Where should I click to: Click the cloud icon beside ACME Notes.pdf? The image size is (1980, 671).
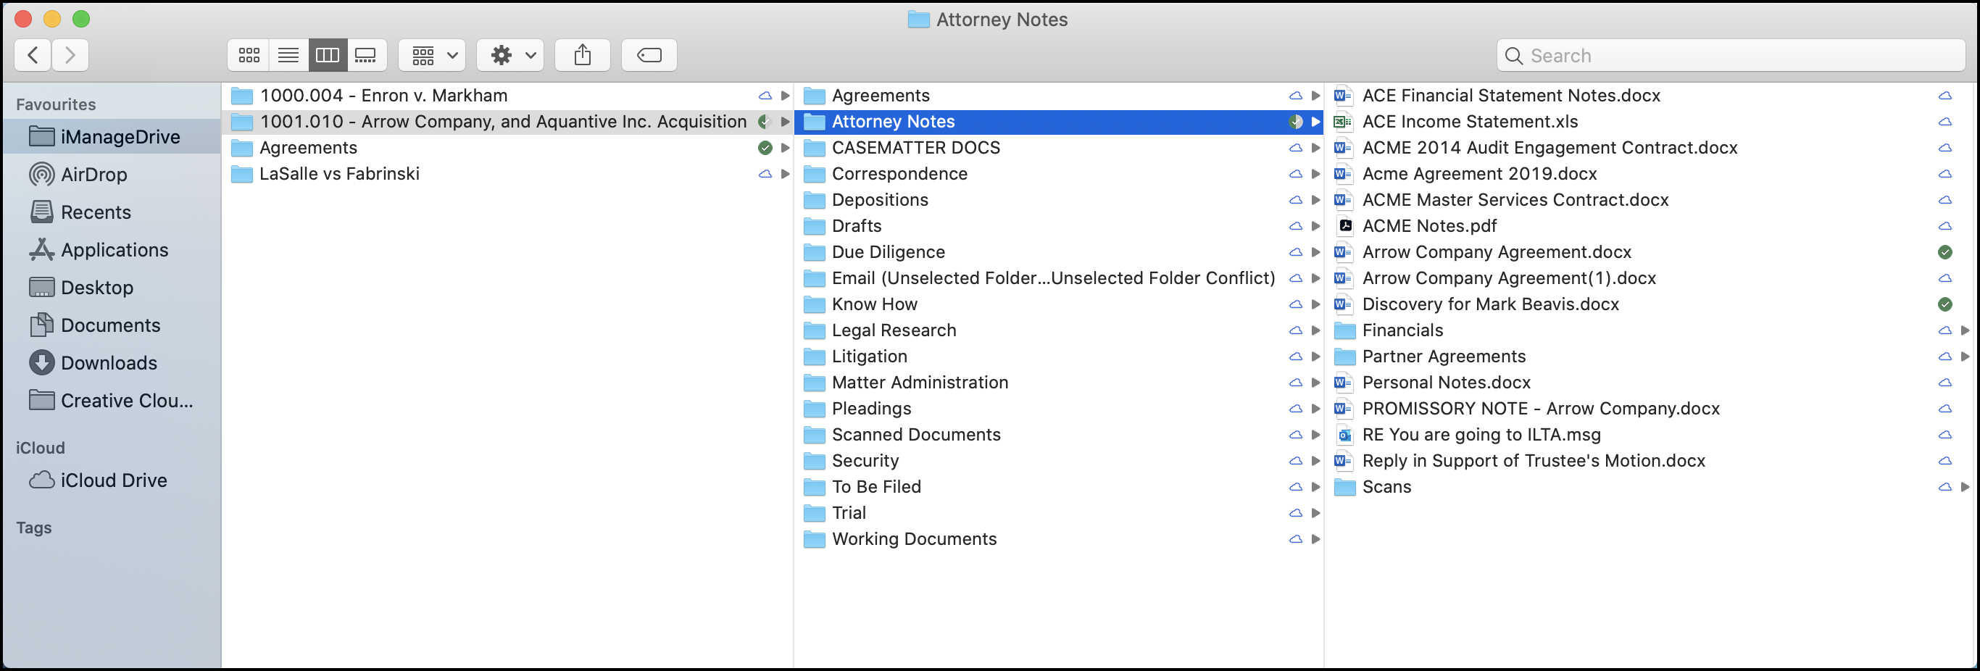click(1944, 226)
